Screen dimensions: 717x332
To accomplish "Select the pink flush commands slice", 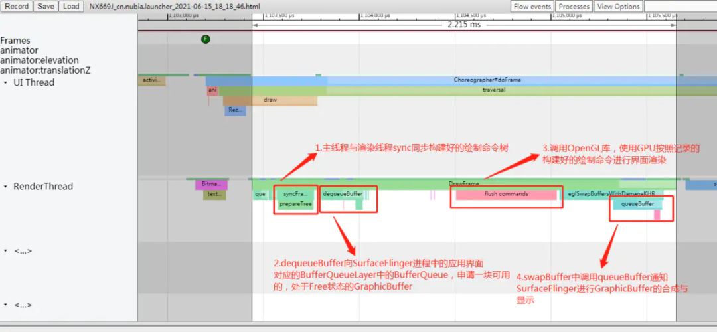I will pos(506,195).
